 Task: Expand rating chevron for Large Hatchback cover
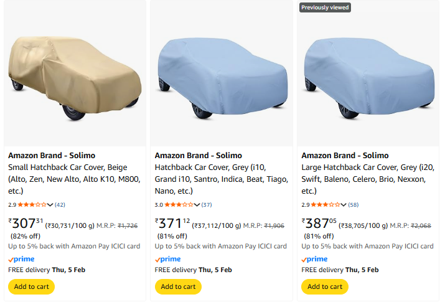(x=344, y=205)
